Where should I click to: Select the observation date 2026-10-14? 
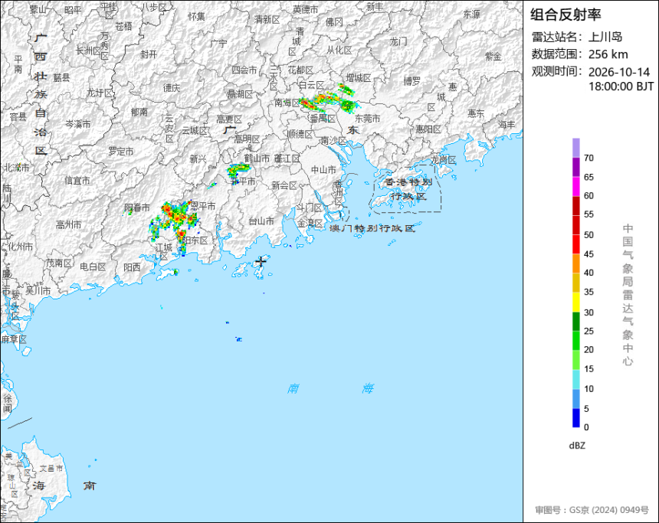tap(619, 72)
